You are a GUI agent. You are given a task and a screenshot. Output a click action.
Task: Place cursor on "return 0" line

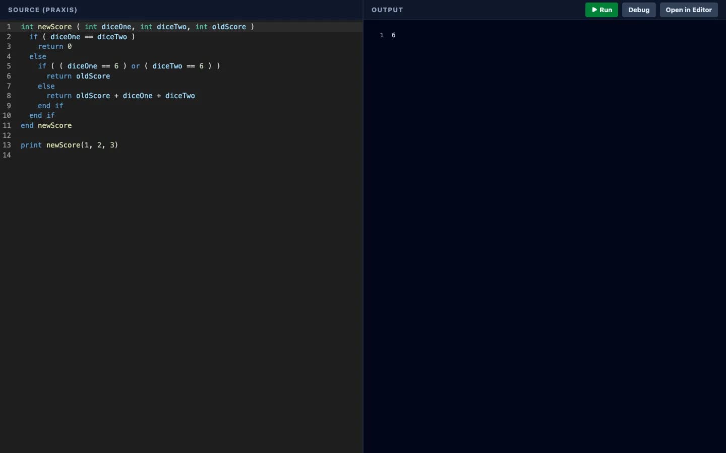point(55,46)
